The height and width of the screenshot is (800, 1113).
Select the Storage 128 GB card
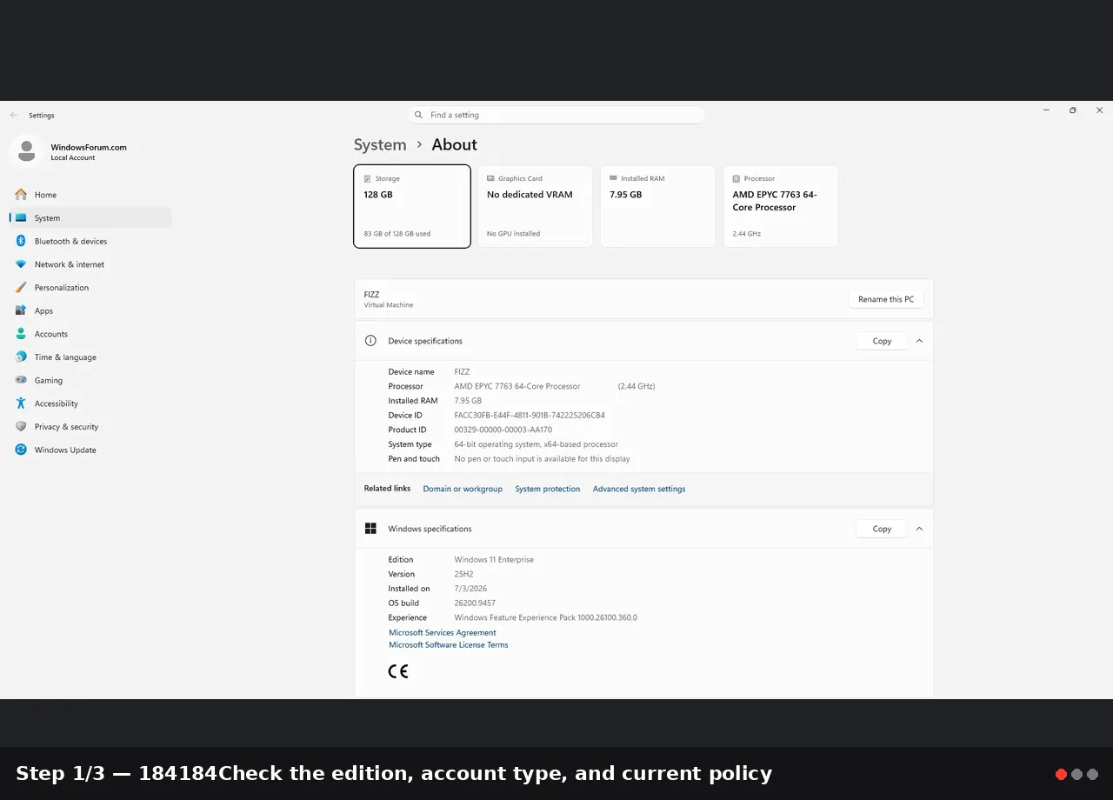coord(412,206)
